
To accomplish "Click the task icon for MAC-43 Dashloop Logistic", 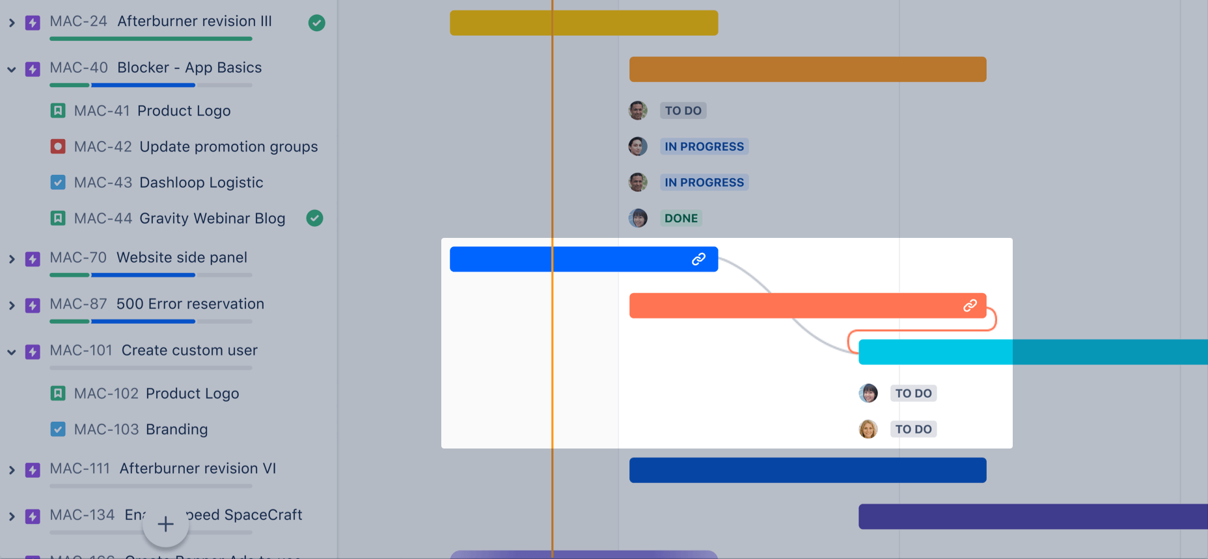I will tap(58, 182).
